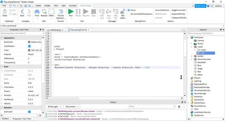The width and height of the screenshot is (225, 126).
Task: Click the Undo arrow in quick toolbar
Action: click(14, 6)
